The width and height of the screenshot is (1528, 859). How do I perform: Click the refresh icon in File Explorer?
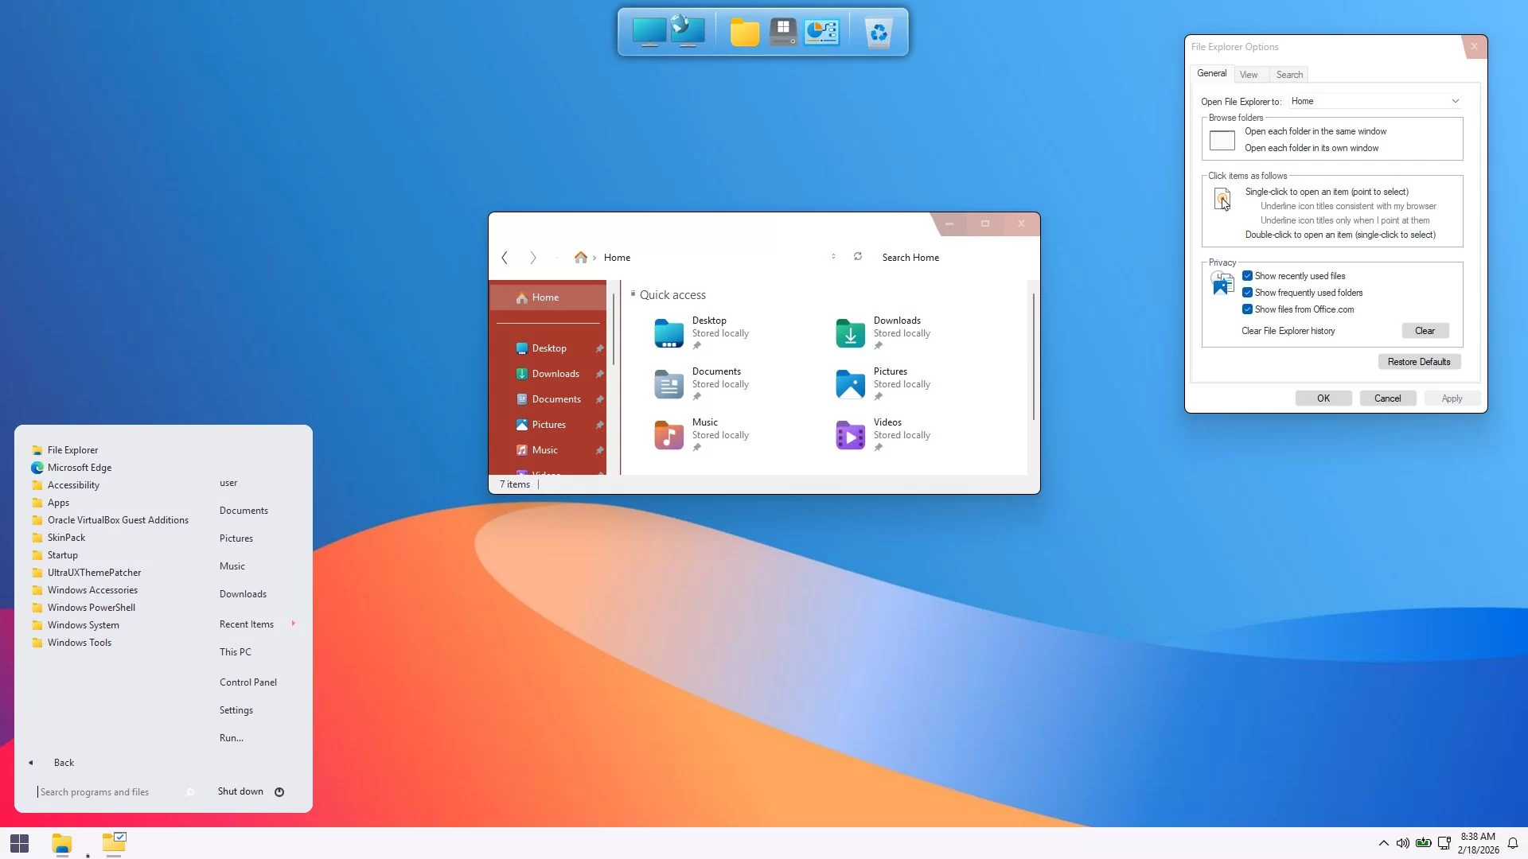point(858,256)
